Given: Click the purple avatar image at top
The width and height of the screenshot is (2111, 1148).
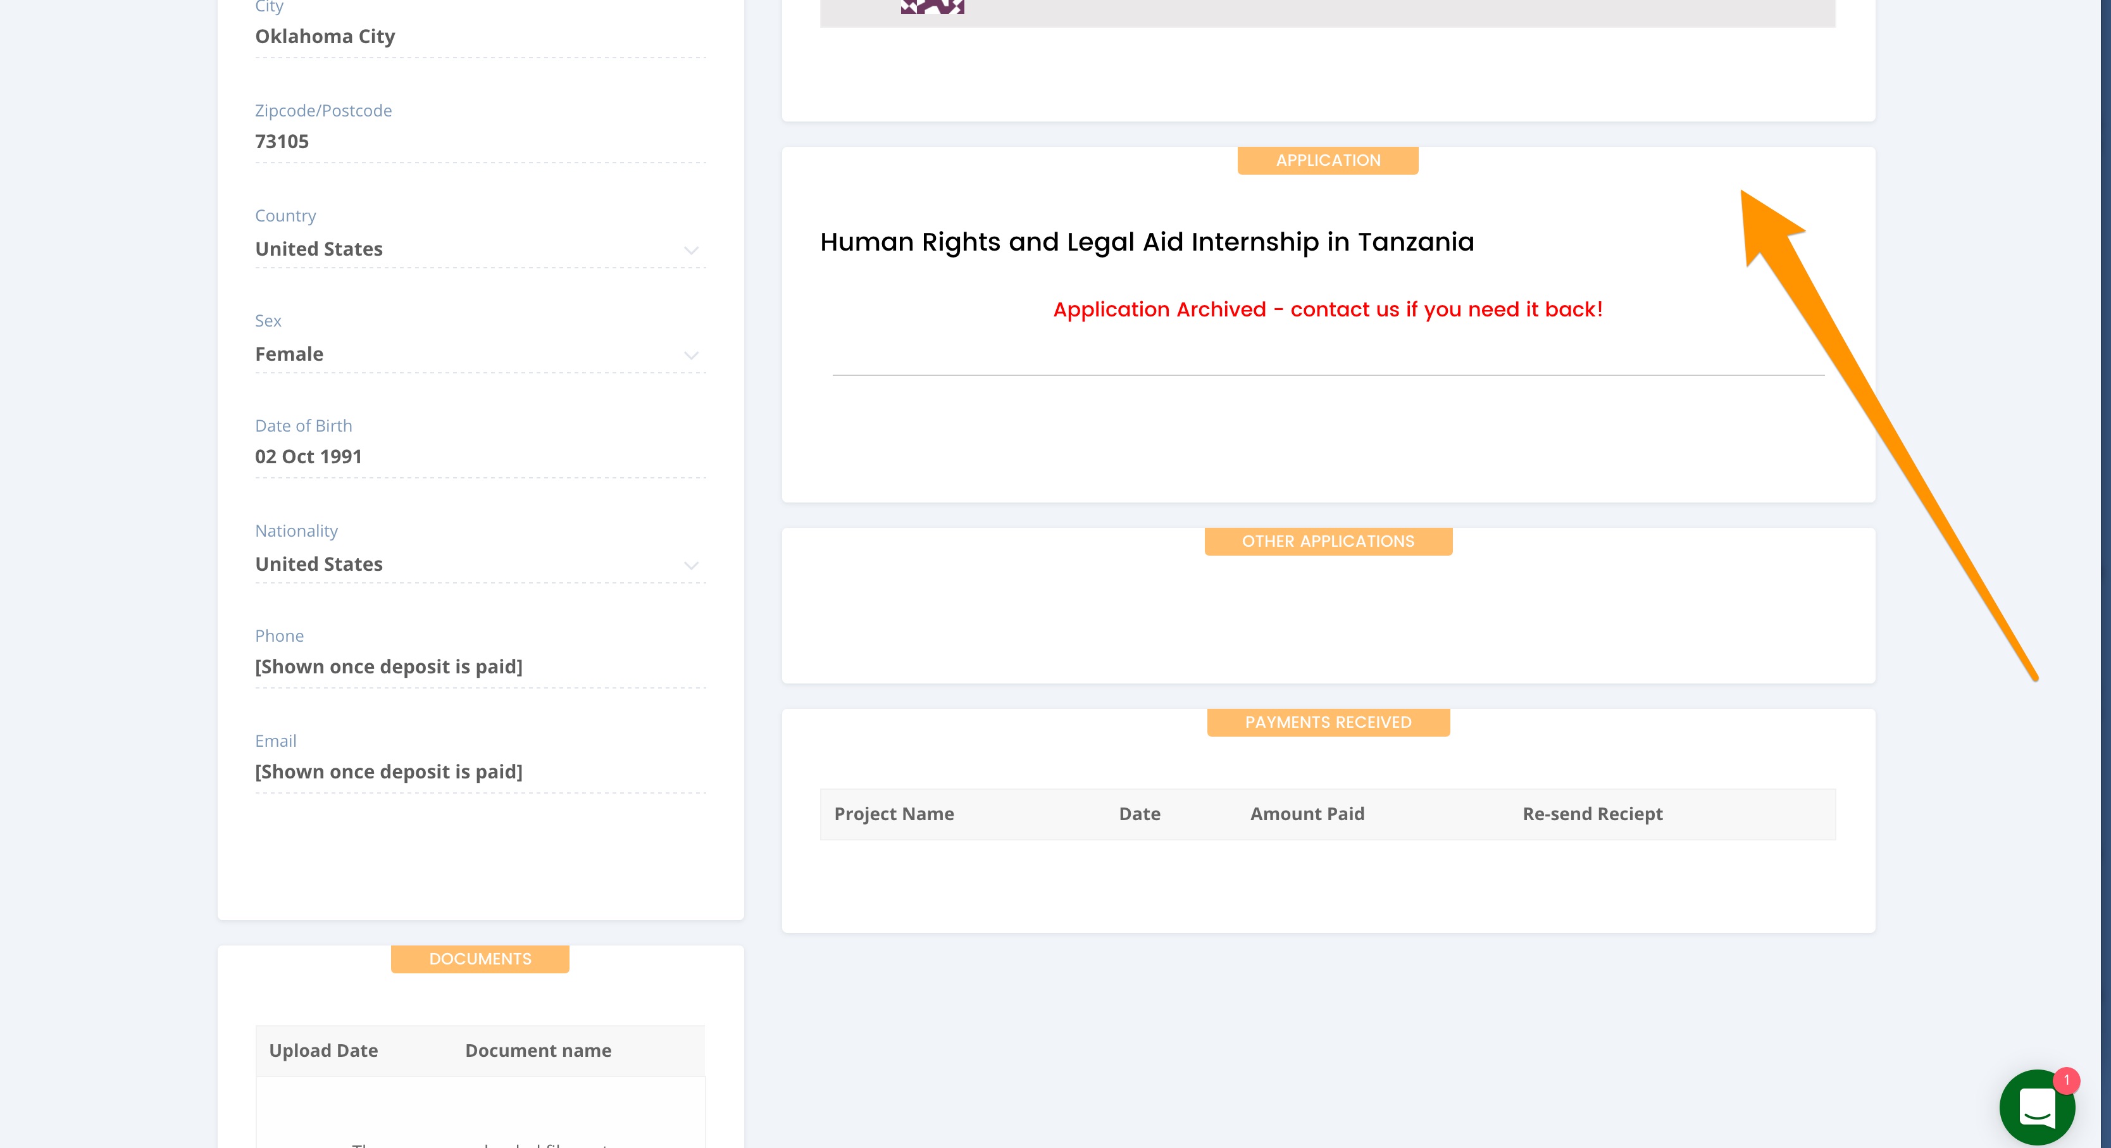Looking at the screenshot, I should [931, 6].
